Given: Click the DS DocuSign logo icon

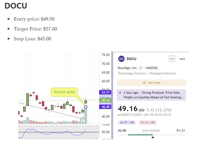Looking at the screenshot, I should (x=121, y=59).
